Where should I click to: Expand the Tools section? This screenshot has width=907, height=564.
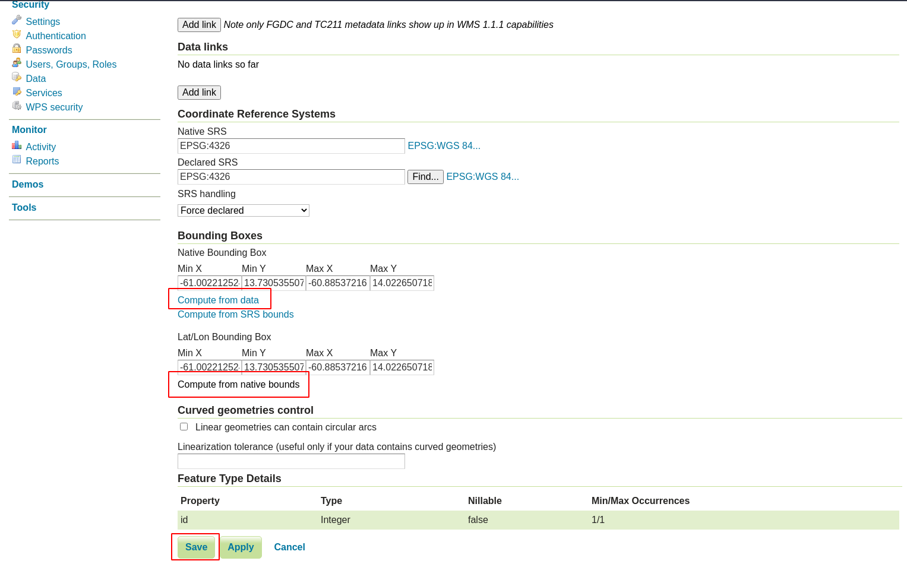tap(24, 207)
